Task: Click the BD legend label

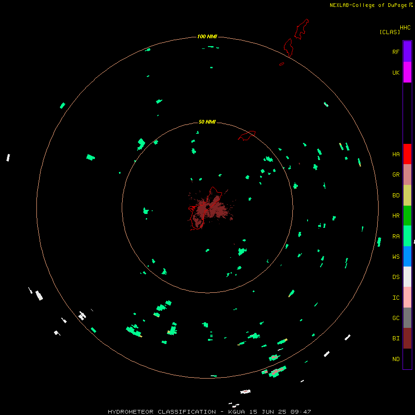Action: click(x=396, y=196)
